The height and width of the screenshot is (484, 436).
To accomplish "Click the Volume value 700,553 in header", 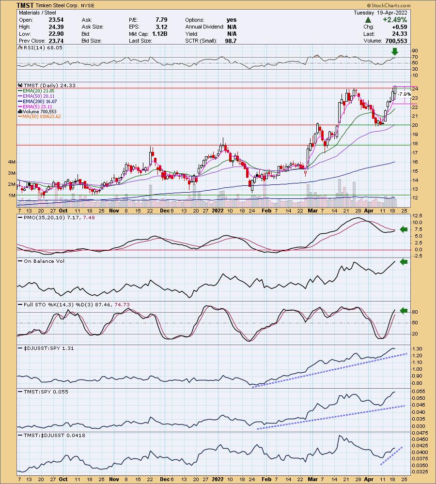I will tap(396, 41).
